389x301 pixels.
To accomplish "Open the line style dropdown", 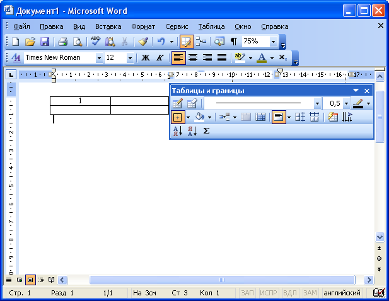I will click(x=317, y=103).
